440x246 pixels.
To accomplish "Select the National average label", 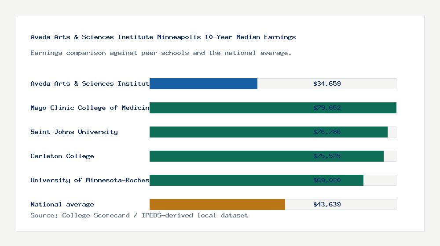I will tap(62, 205).
